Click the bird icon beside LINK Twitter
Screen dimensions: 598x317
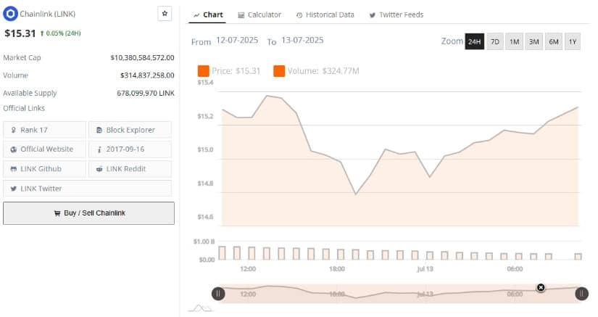[14, 189]
